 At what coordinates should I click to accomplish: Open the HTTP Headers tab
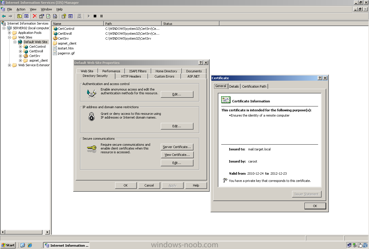pos(131,76)
